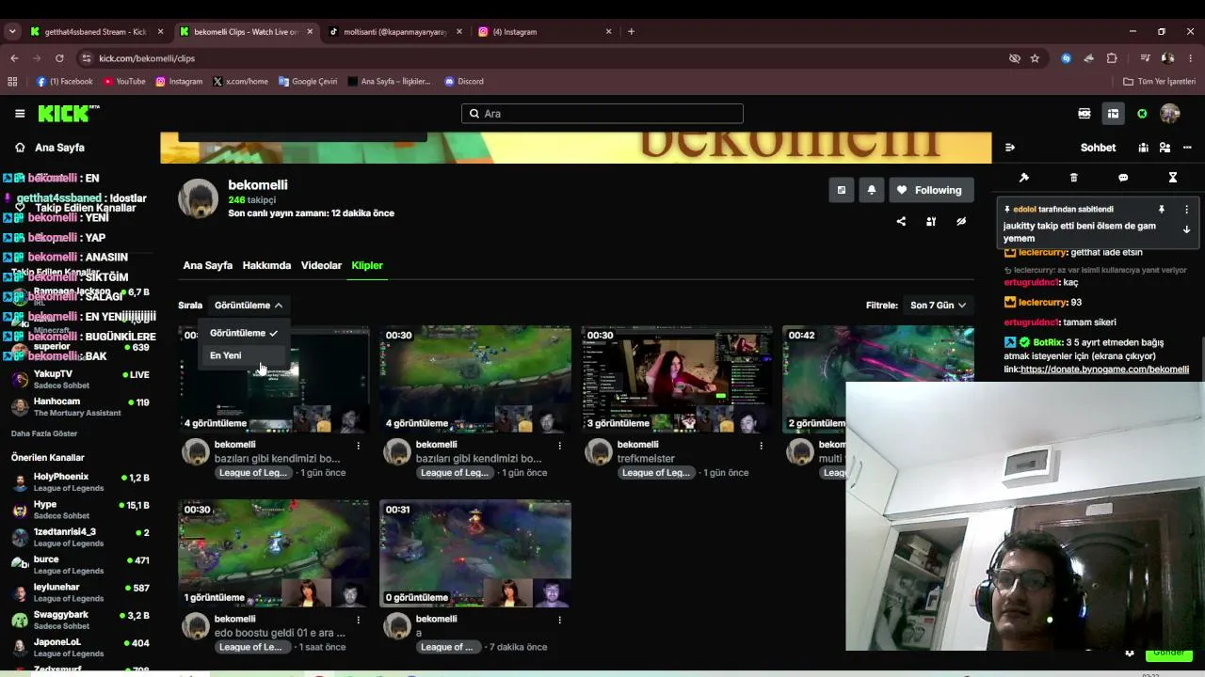Collapse the chat panel with the arrow icon
This screenshot has width=1205, height=677.
click(x=1010, y=148)
